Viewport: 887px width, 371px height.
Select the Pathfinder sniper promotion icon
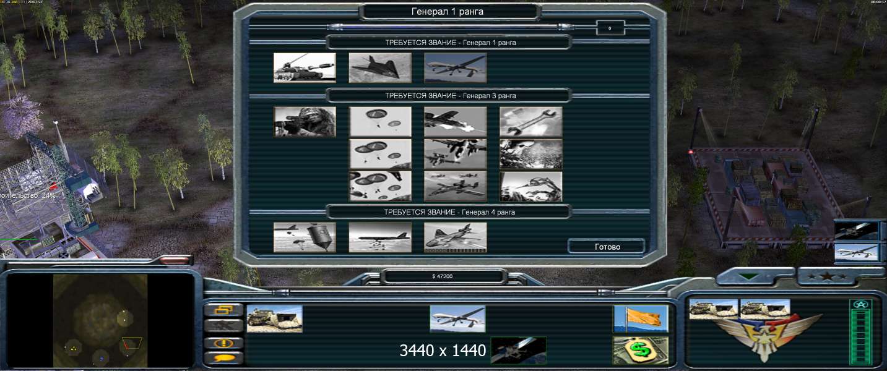(305, 121)
